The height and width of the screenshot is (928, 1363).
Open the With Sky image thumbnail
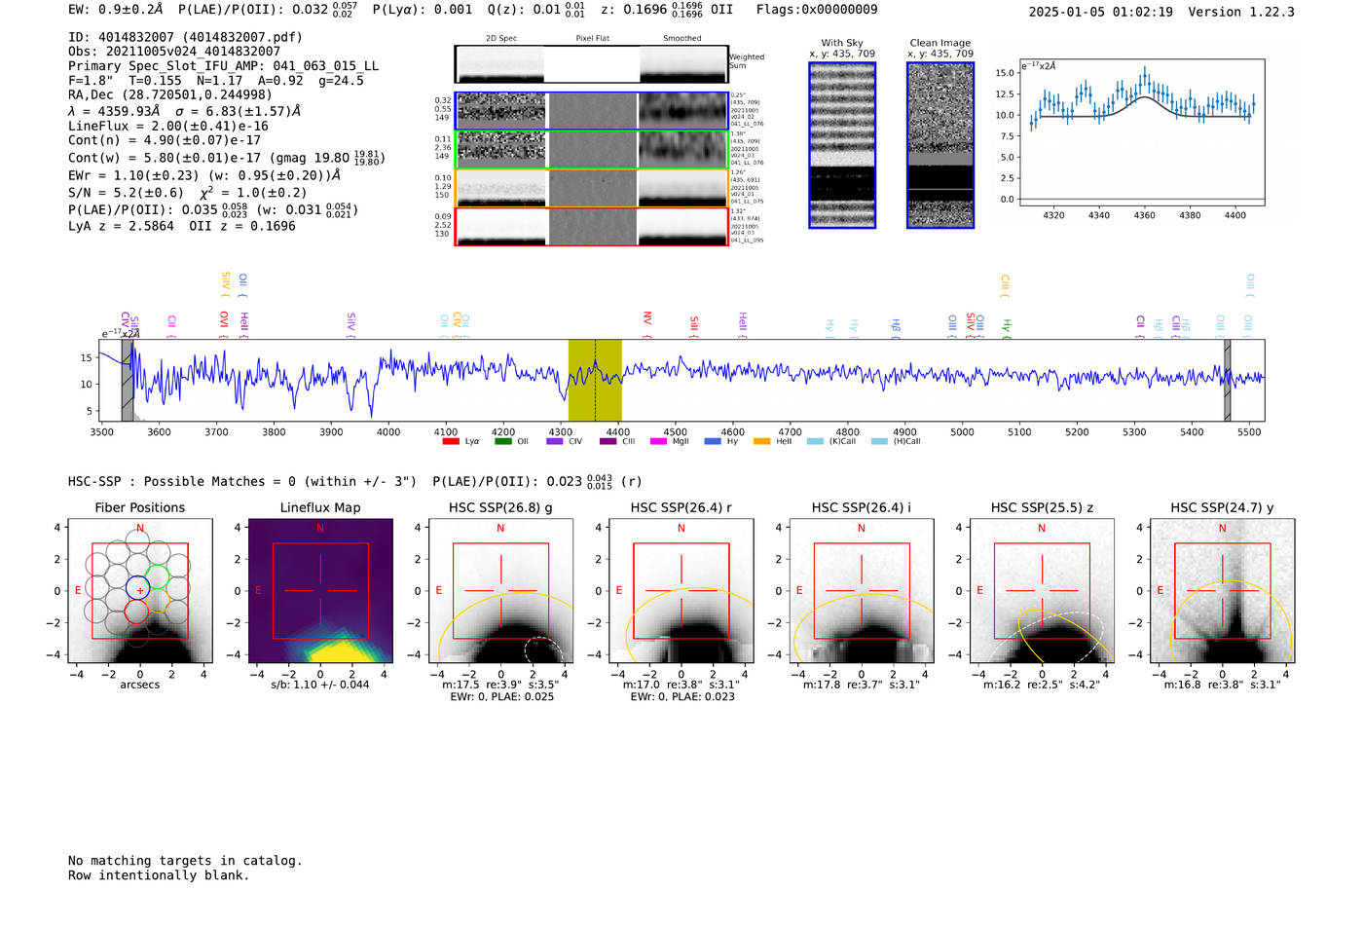click(x=842, y=145)
